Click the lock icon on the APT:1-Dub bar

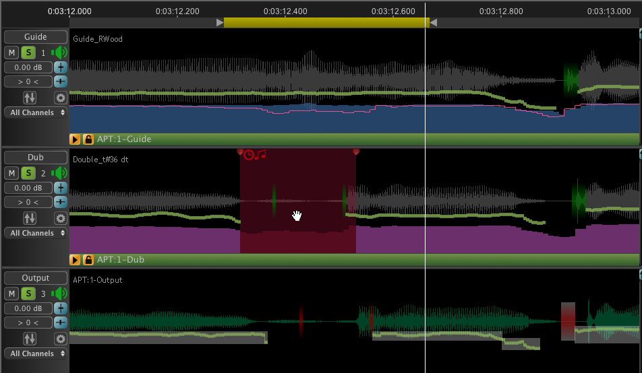point(88,260)
